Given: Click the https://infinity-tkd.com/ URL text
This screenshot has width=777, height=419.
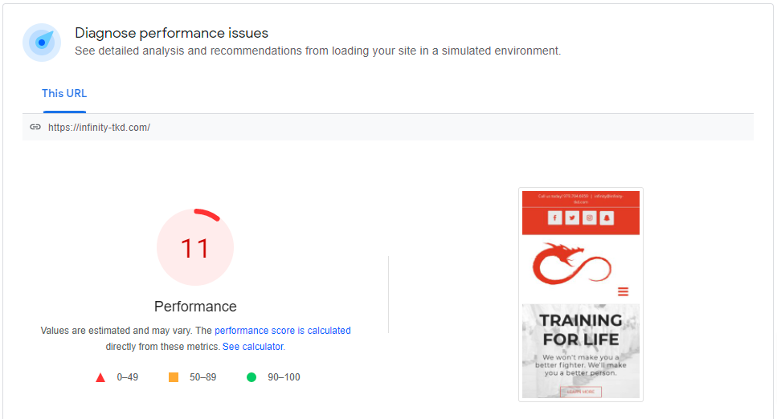Looking at the screenshot, I should [x=99, y=128].
